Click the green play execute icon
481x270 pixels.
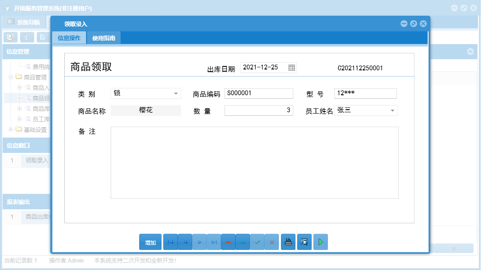(x=320, y=242)
